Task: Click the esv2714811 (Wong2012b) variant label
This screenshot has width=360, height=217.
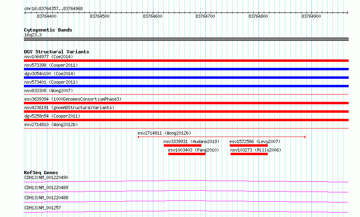Action: point(164,133)
